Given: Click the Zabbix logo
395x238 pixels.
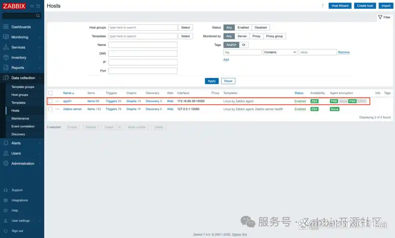Looking at the screenshot, I should (14, 6).
